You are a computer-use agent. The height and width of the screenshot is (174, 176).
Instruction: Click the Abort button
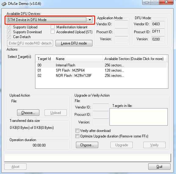click(x=15, y=167)
